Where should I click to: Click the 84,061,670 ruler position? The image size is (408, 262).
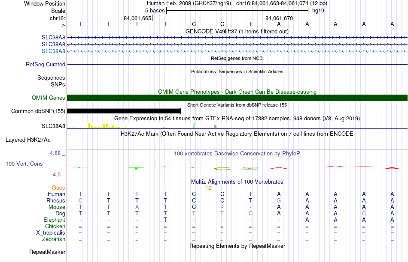point(279,18)
